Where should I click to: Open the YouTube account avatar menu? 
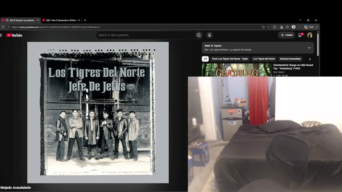tap(310, 35)
